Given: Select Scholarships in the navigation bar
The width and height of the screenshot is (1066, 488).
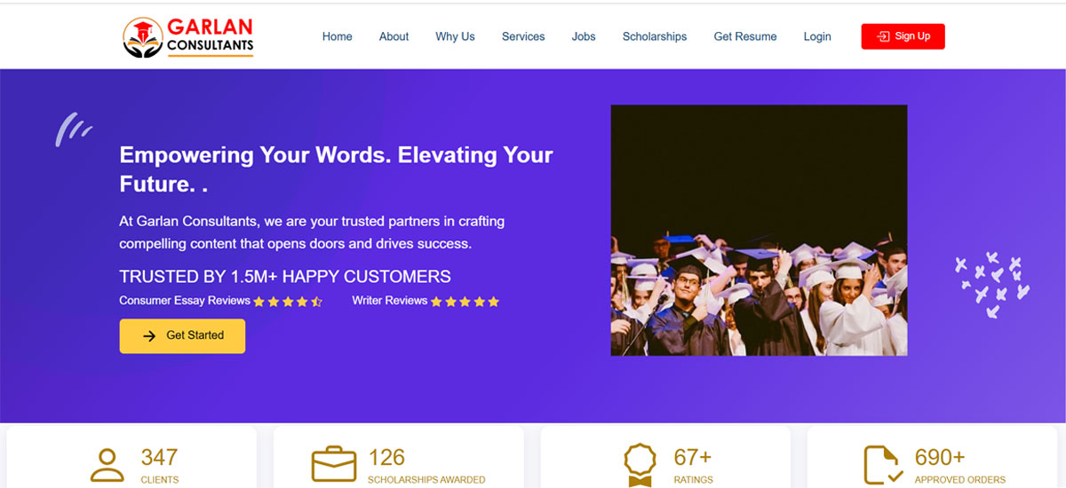Looking at the screenshot, I should pyautogui.click(x=655, y=36).
